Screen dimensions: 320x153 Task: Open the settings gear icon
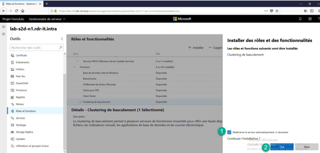click(310, 19)
